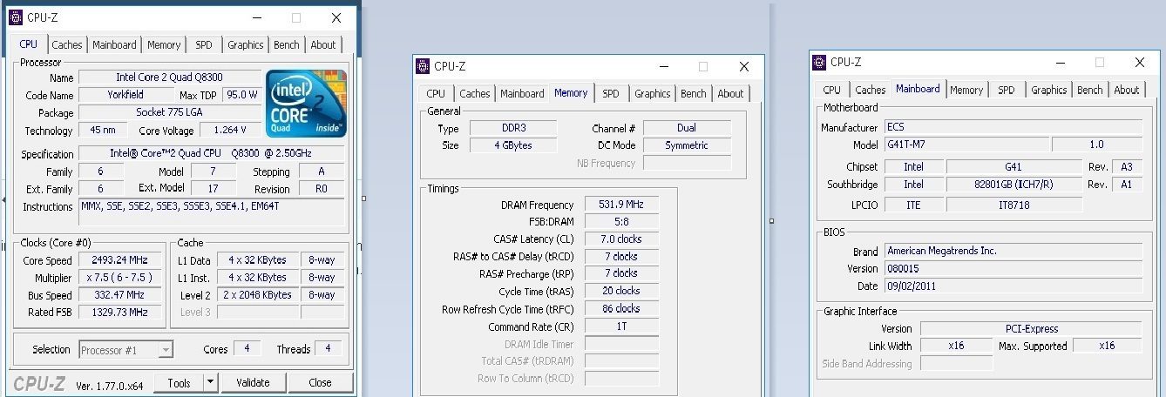Click the CPU-Z icon in left window title bar
Viewport: 1166px width, 397px height.
pos(16,17)
